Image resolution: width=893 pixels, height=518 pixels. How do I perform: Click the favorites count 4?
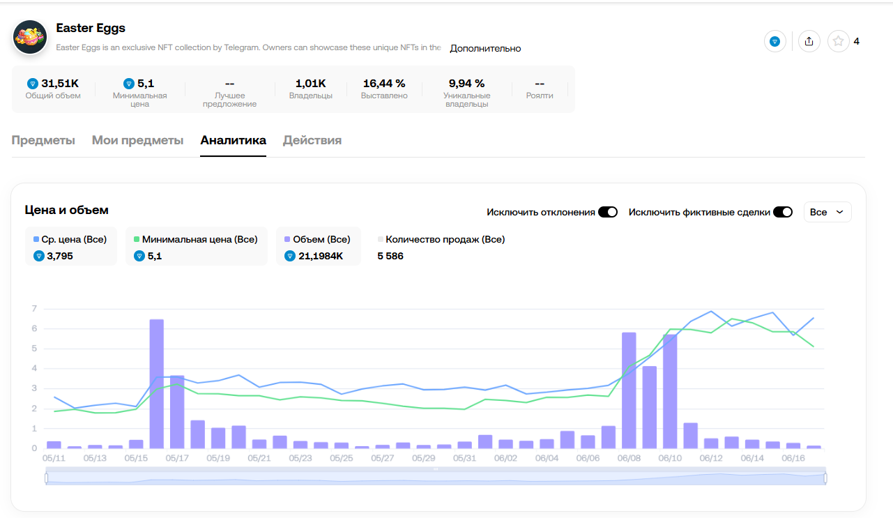click(x=857, y=41)
